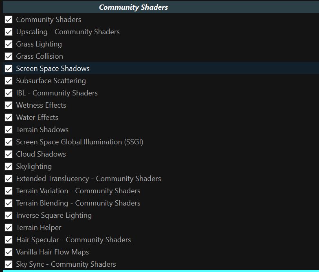Select the Sky Sync - Community Shaders name

tap(66, 264)
